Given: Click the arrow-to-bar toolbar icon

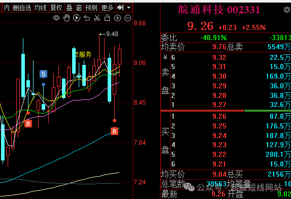Looking at the screenshot, I should tap(120, 8).
